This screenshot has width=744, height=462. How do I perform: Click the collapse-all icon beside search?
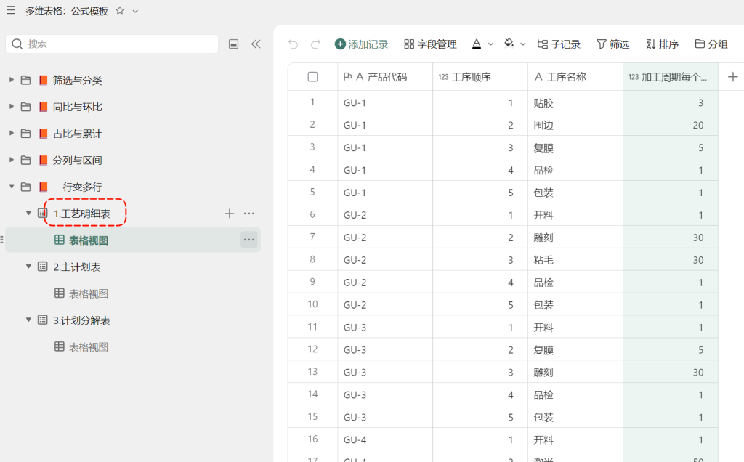click(233, 44)
